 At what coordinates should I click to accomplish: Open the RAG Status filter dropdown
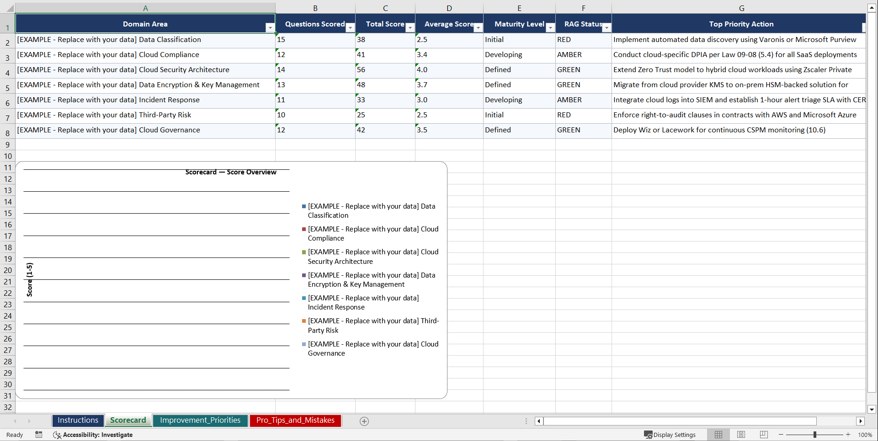(x=607, y=28)
